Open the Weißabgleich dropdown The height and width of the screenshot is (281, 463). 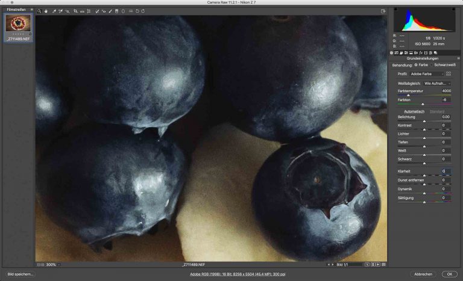(437, 84)
